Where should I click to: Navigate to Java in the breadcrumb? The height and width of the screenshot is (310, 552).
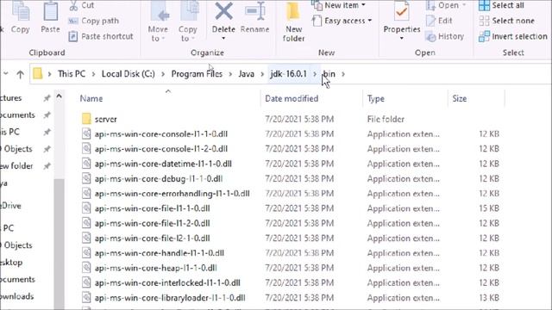click(246, 74)
